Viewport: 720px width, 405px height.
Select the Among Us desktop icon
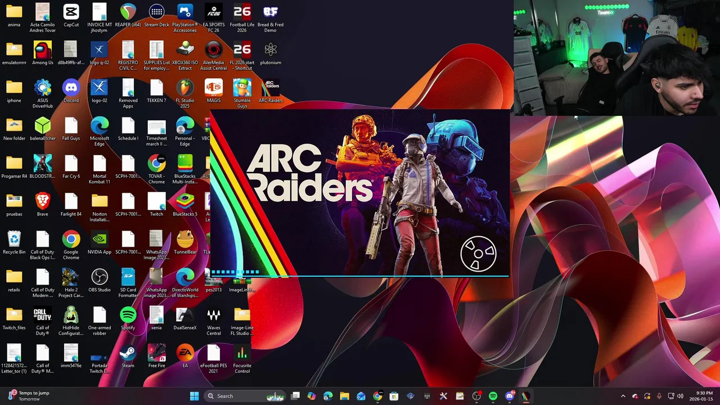point(43,53)
